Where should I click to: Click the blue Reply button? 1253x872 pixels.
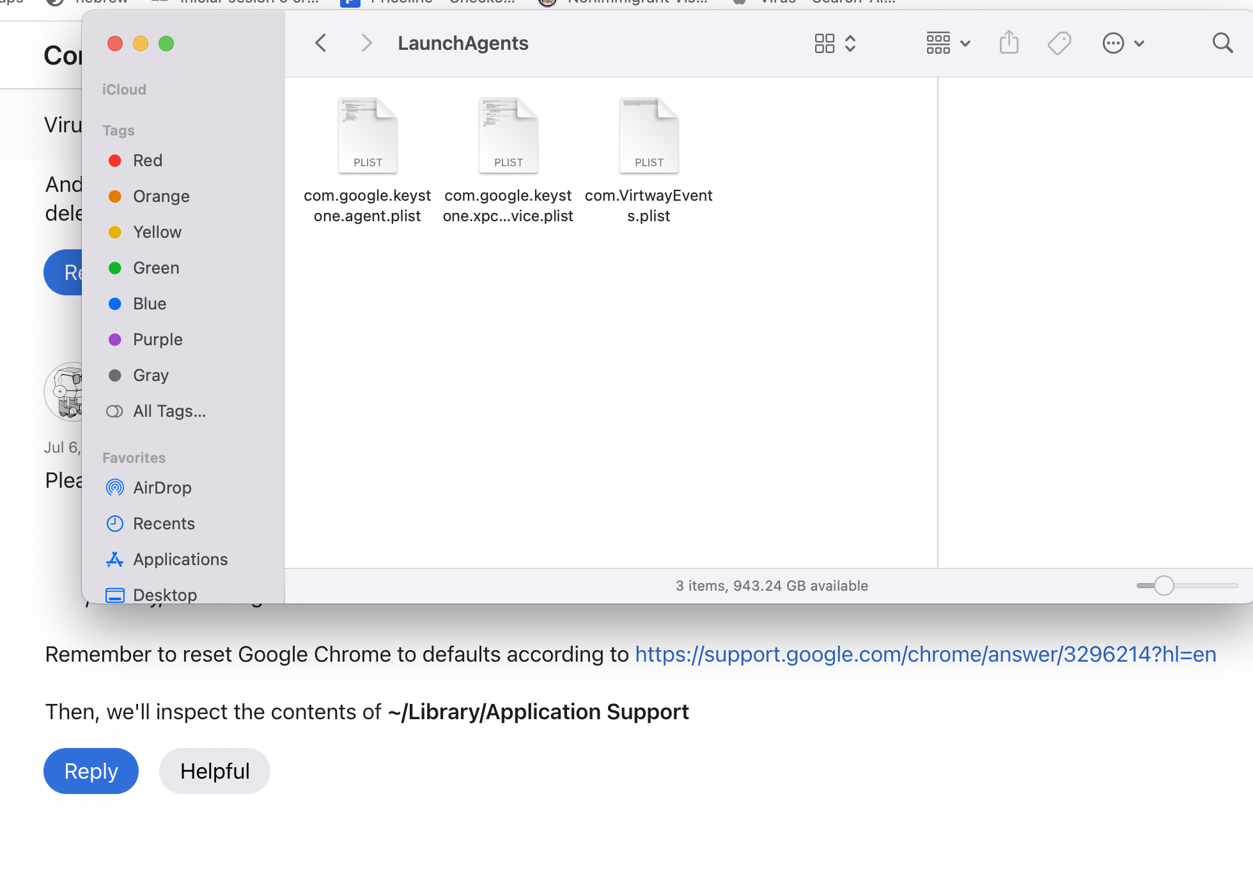pos(91,771)
